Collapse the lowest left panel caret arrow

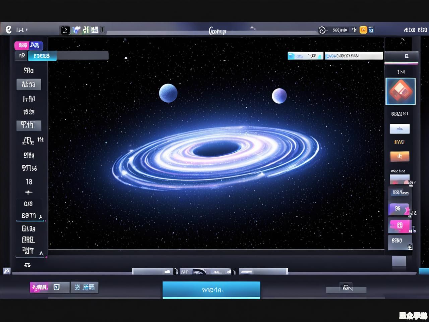point(41,253)
